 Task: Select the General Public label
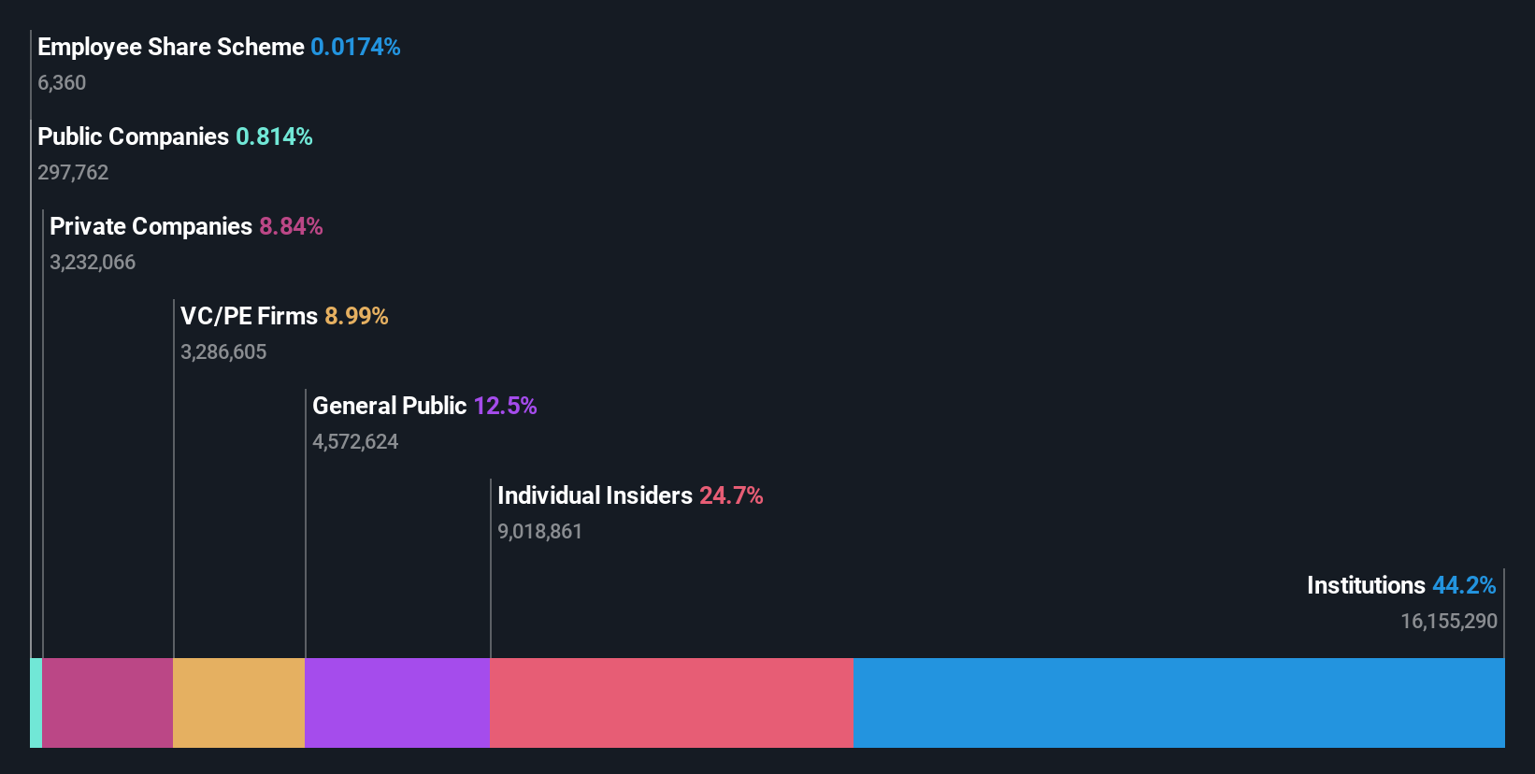pyautogui.click(x=389, y=406)
